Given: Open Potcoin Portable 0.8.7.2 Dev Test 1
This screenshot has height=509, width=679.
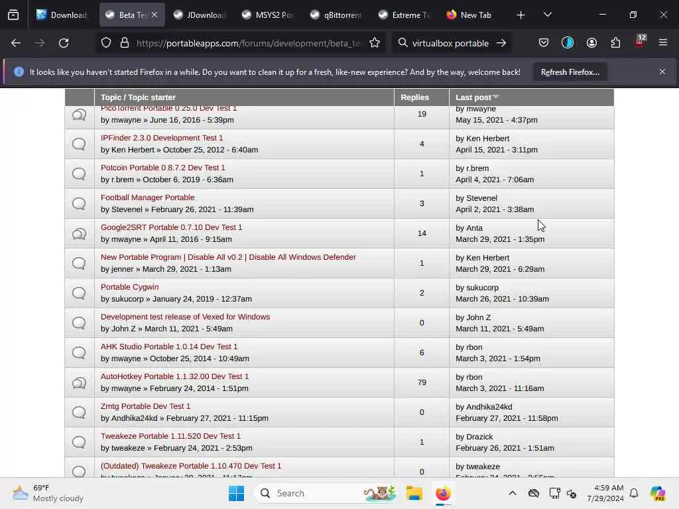Looking at the screenshot, I should coord(163,168).
